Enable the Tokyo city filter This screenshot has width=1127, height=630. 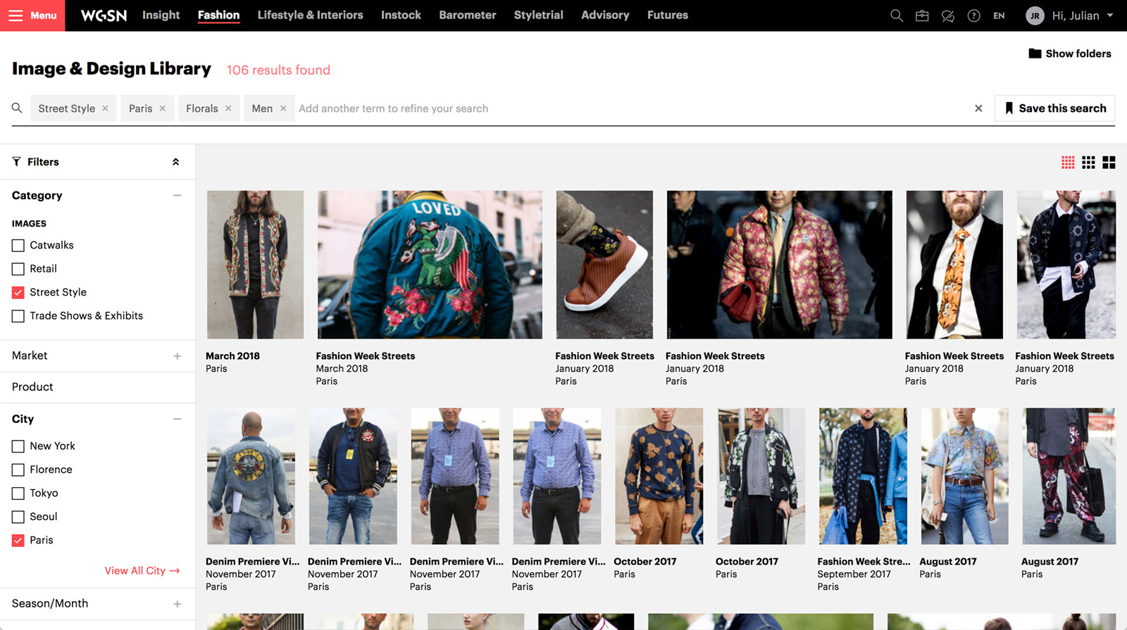click(18, 493)
